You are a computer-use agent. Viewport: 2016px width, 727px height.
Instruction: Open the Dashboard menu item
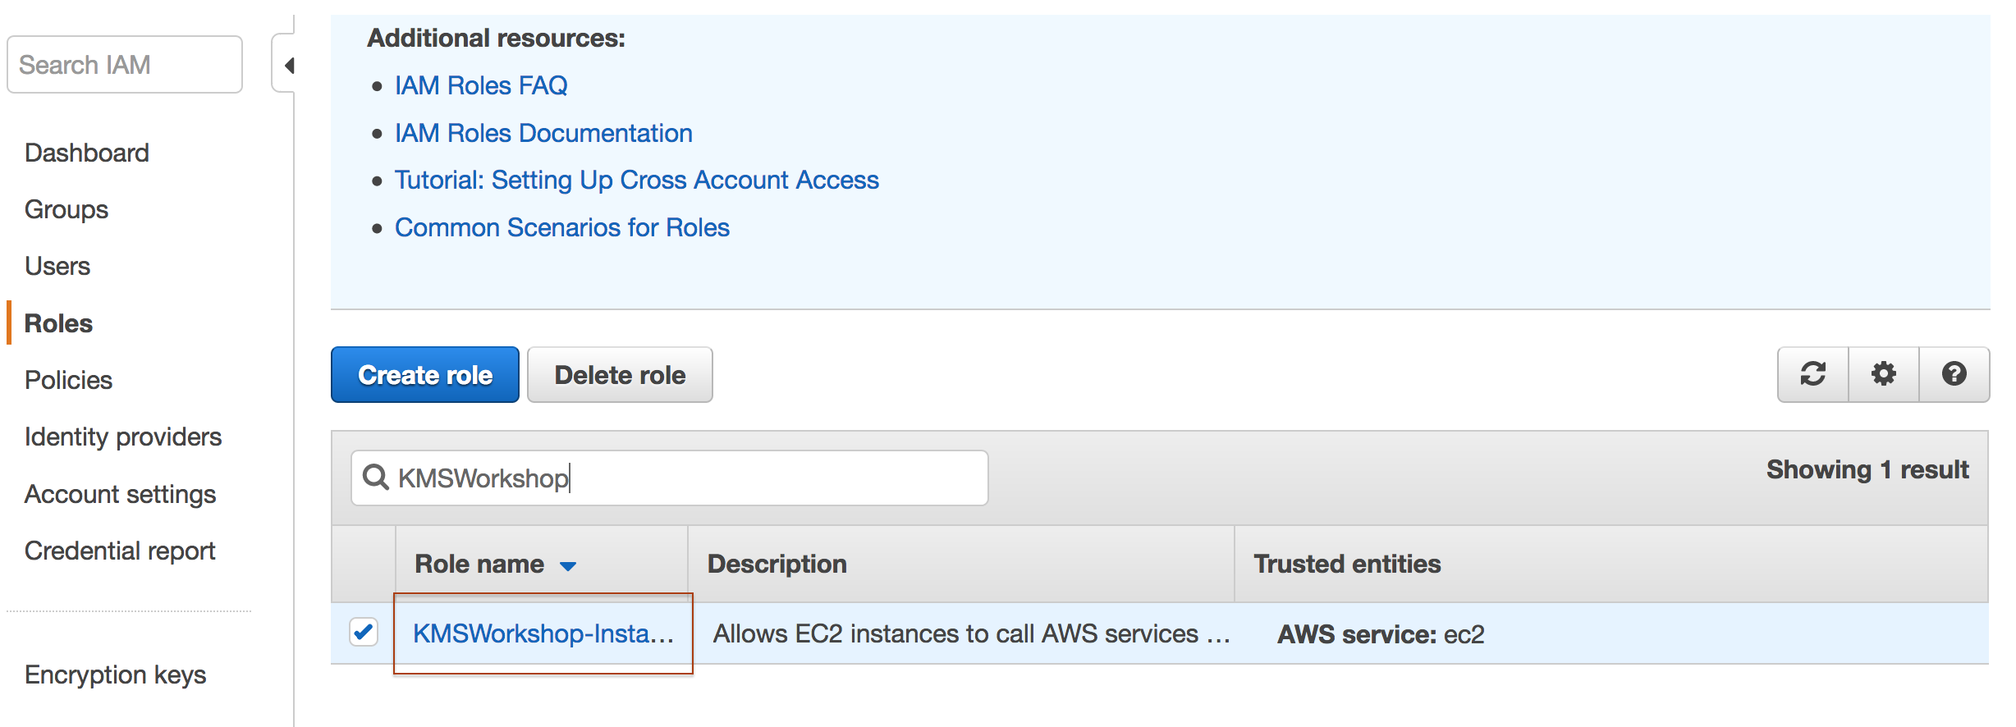point(87,153)
